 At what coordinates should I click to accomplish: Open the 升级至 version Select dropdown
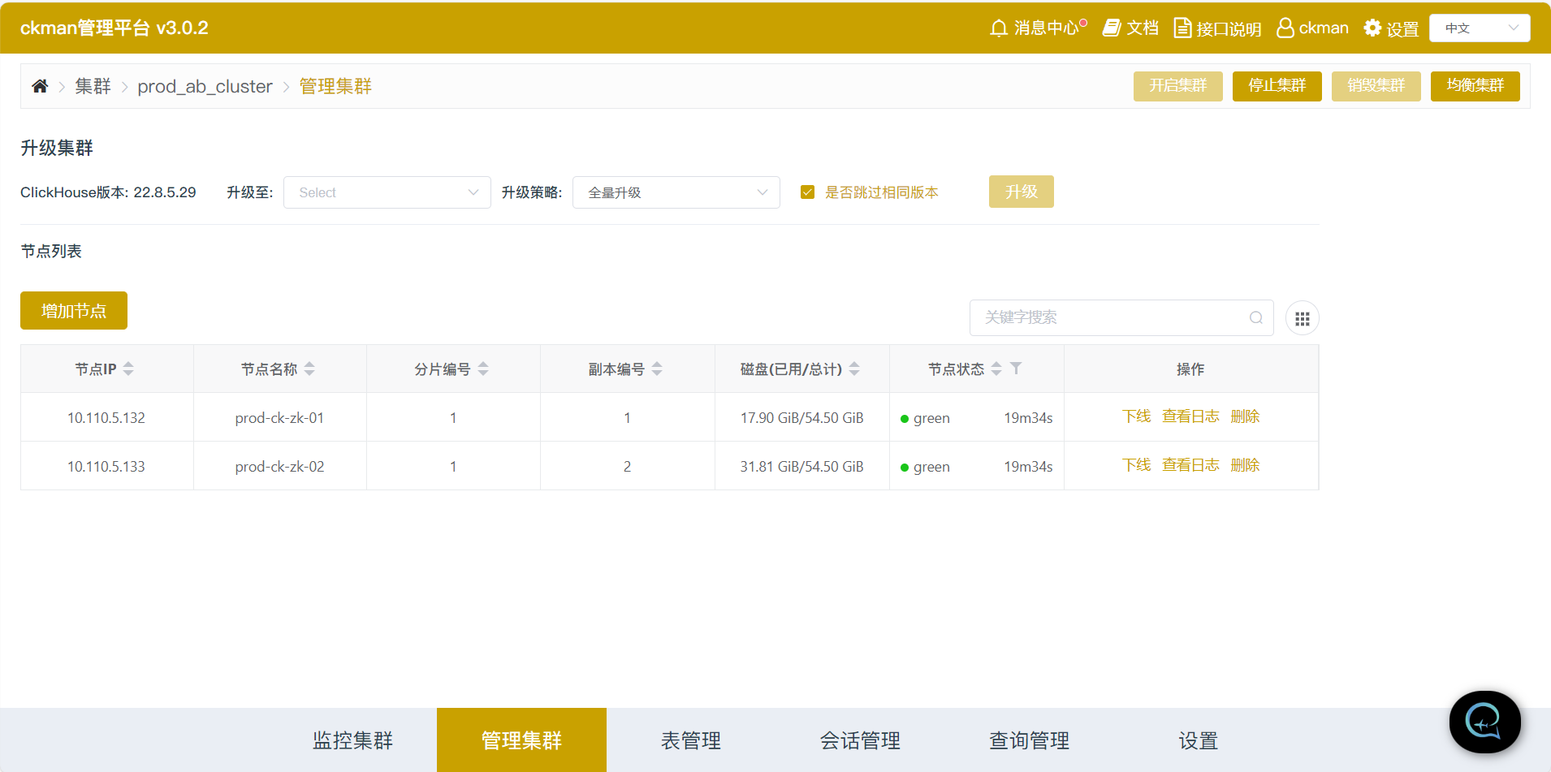click(387, 192)
